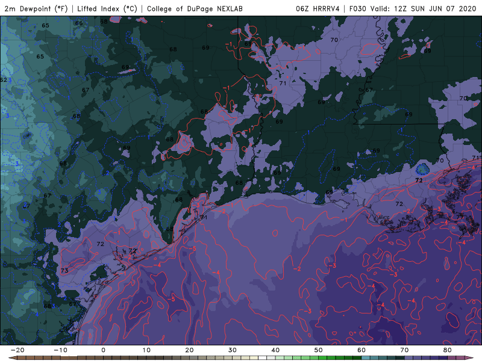
Task: Click the "10" colorbar tick label
Action: (x=146, y=350)
